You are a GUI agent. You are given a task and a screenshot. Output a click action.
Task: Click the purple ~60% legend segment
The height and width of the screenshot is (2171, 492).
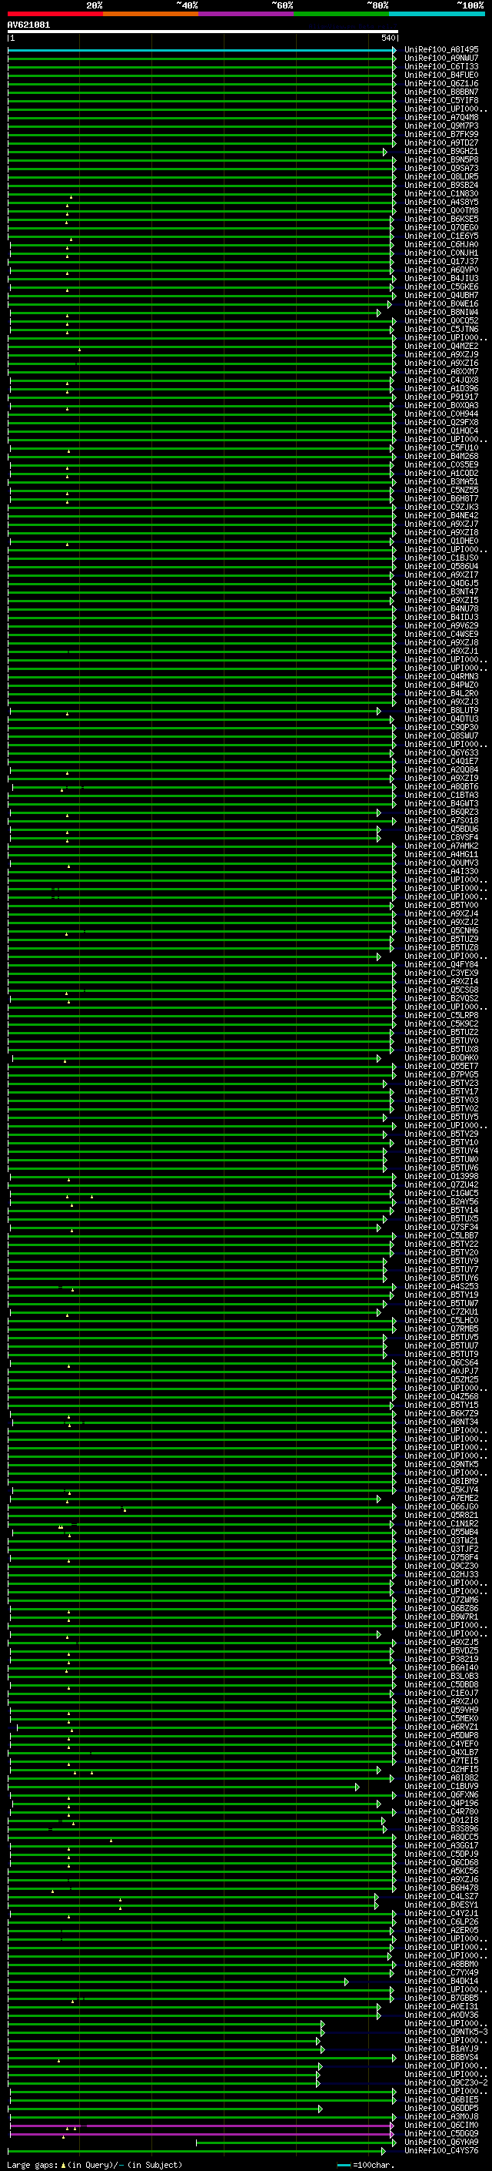click(247, 14)
